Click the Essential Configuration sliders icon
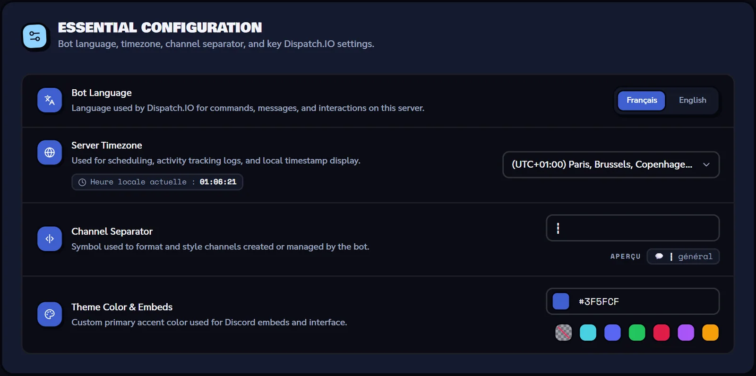756x376 pixels. click(34, 36)
